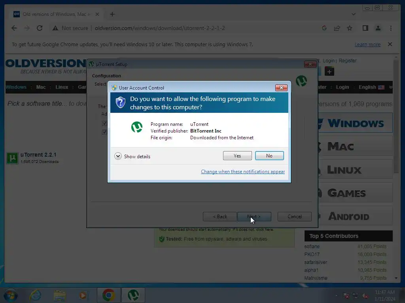Click the oldversion.com address bar
The width and height of the screenshot is (405, 303).
tap(160, 28)
